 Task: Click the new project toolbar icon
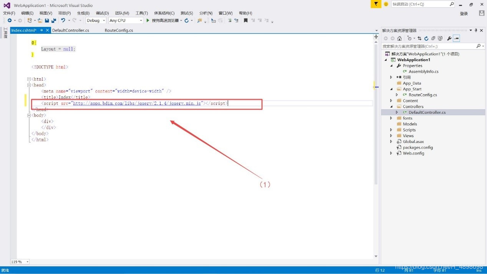[30, 20]
